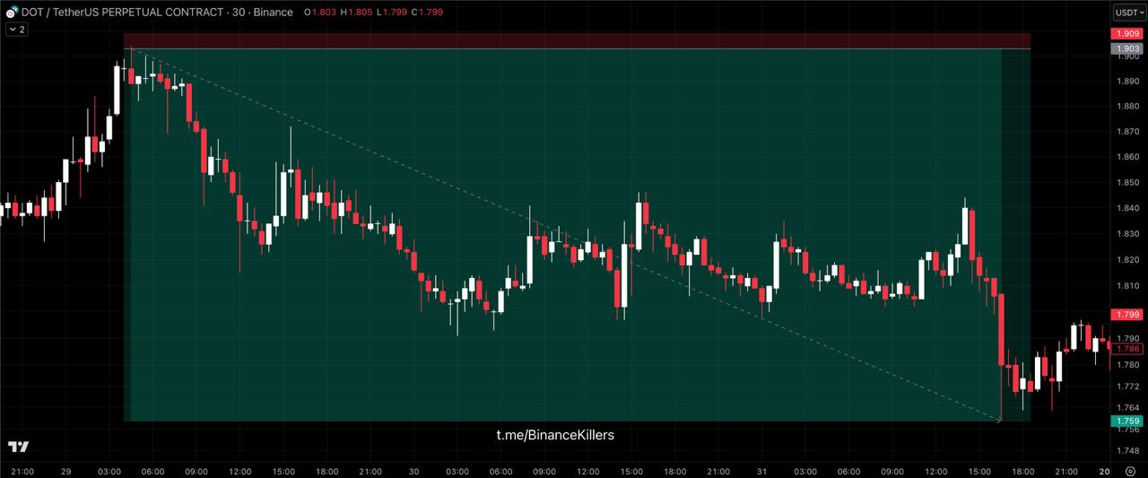
Task: Expand the collapsed indicators legend showing 2
Action: (x=16, y=30)
